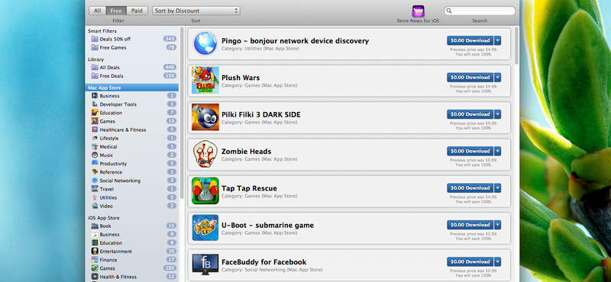Click the Tap Tap Rescue icon
This screenshot has width=611, height=282.
(205, 191)
